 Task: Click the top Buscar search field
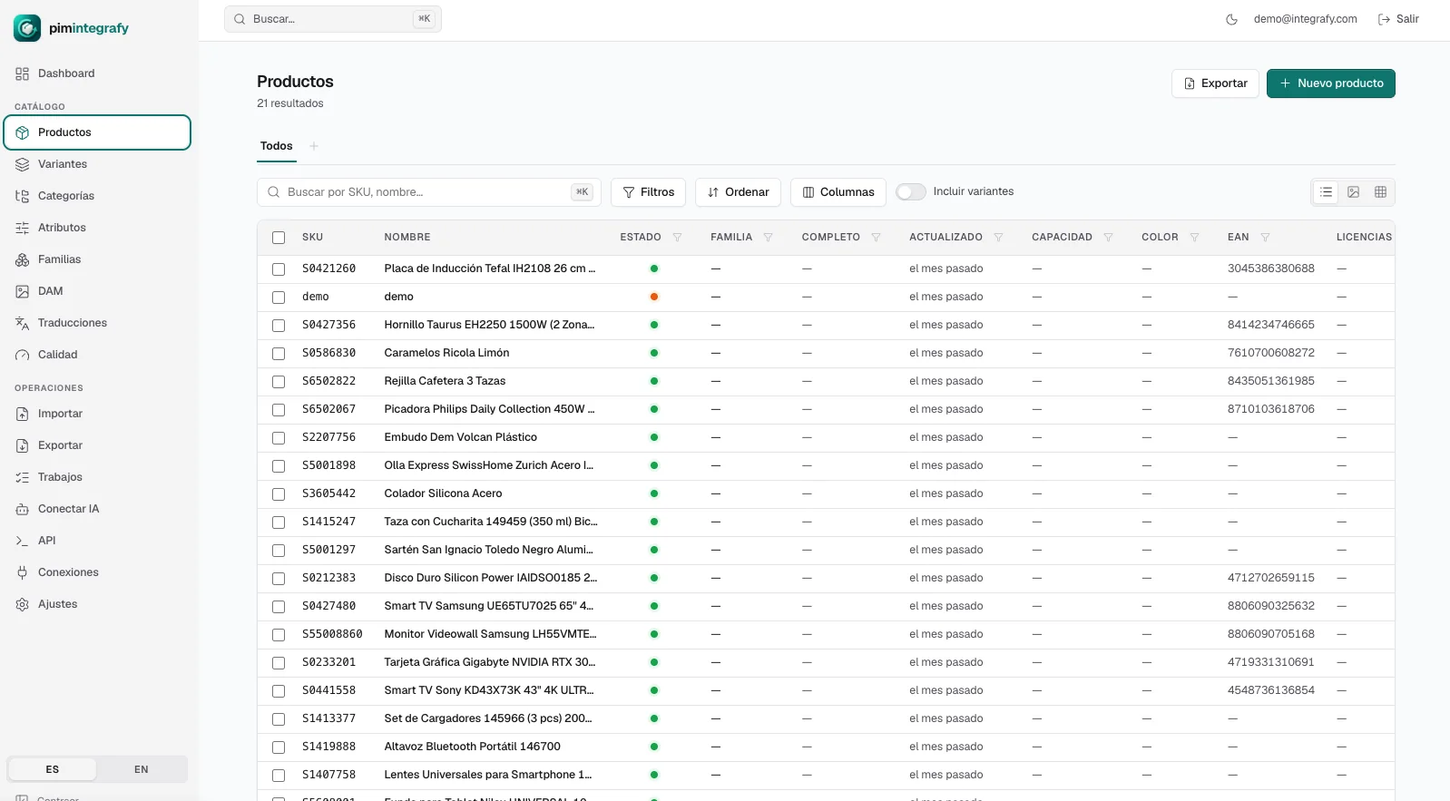click(x=333, y=19)
